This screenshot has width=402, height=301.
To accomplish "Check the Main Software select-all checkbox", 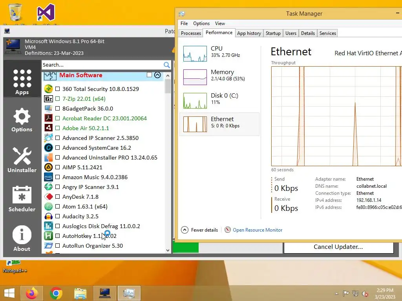I will click(149, 75).
